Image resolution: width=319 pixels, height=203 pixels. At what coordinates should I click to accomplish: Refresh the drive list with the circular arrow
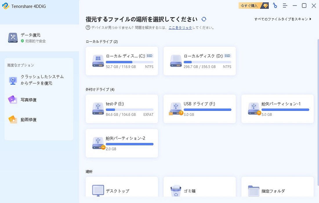pos(204,19)
